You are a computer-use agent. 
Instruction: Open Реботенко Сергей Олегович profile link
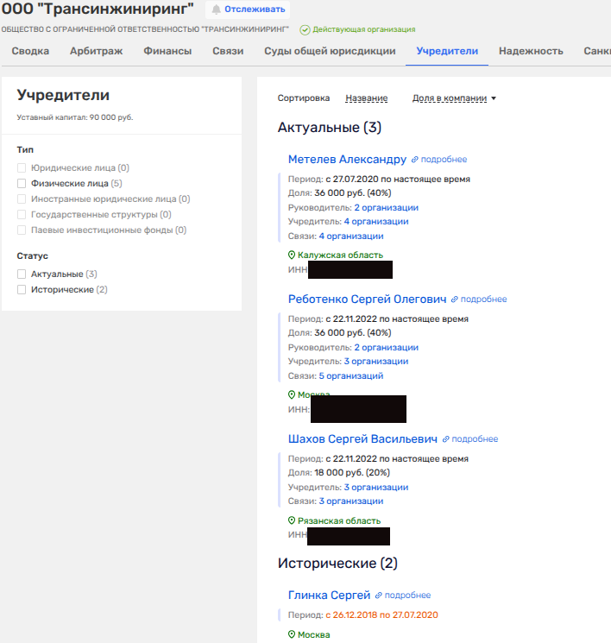tap(367, 299)
